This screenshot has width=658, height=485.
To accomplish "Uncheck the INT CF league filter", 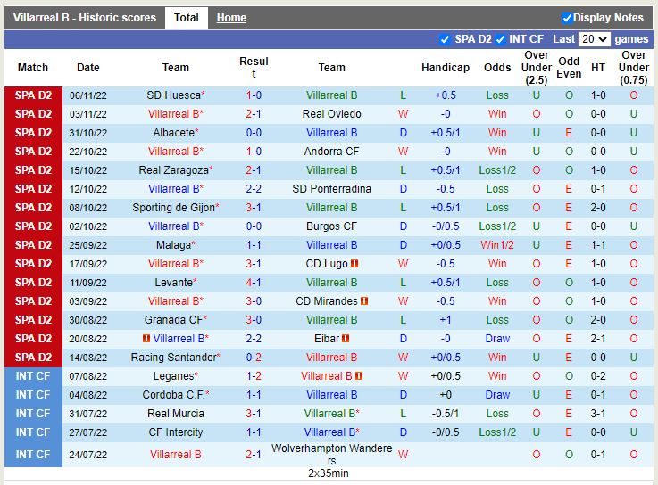I will point(500,39).
